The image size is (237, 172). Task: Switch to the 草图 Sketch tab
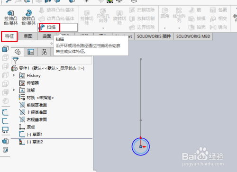[28, 36]
